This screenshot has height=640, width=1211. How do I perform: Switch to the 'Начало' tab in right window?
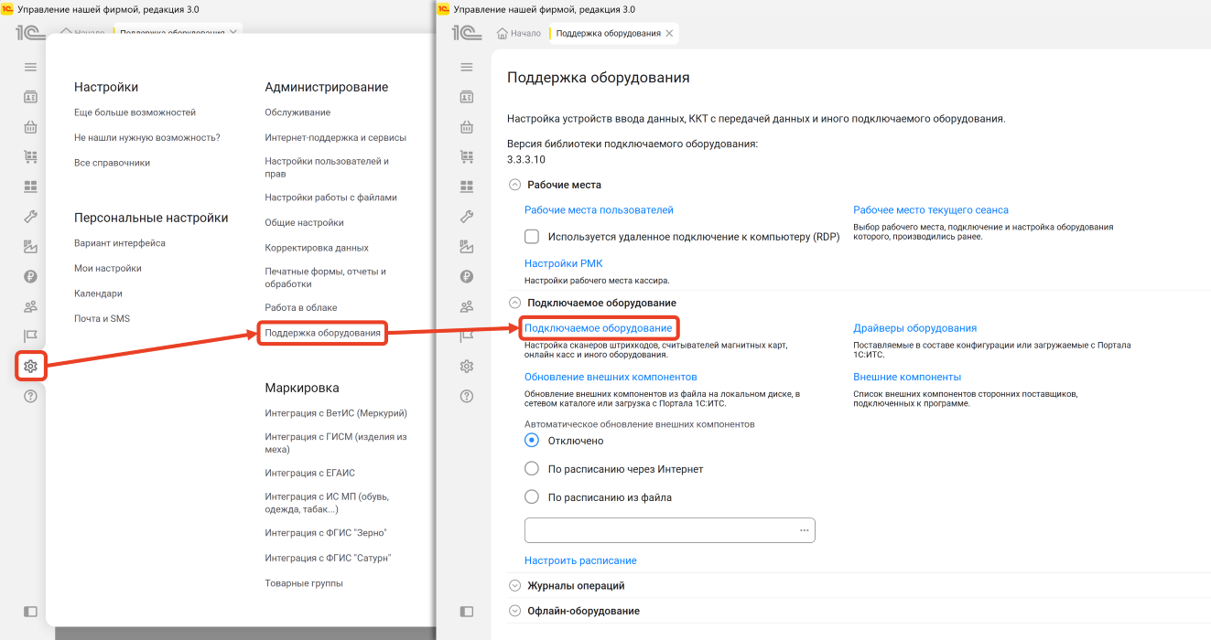pos(519,33)
